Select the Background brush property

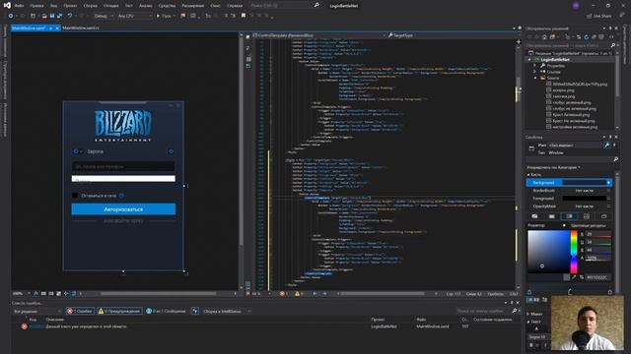(x=569, y=183)
